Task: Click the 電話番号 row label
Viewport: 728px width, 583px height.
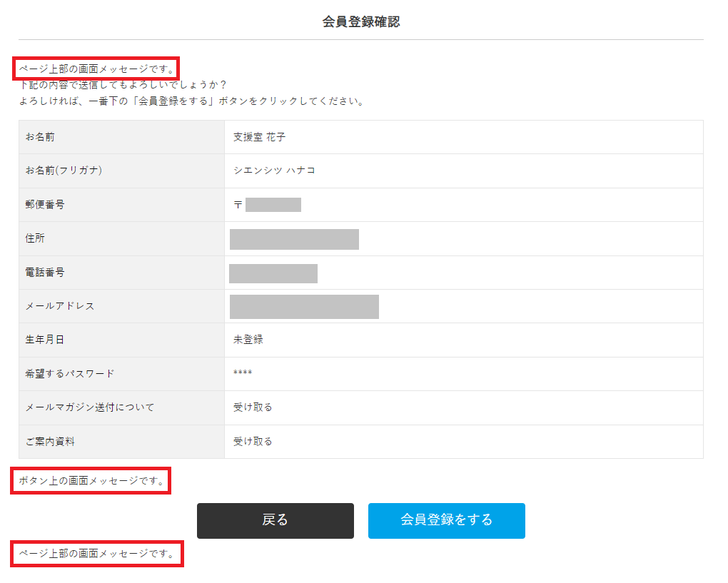Action: [x=45, y=272]
